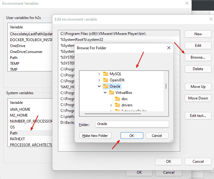The height and width of the screenshot is (179, 214).
Task: Click Make New Folder button
Action: [95, 136]
